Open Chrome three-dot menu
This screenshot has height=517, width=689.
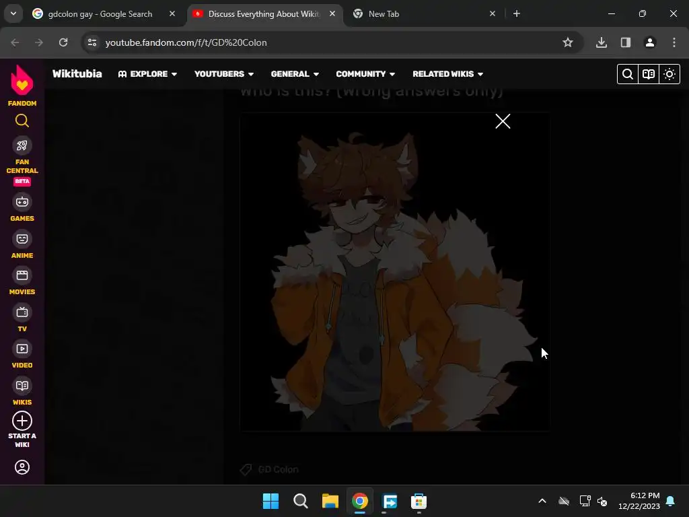click(674, 42)
